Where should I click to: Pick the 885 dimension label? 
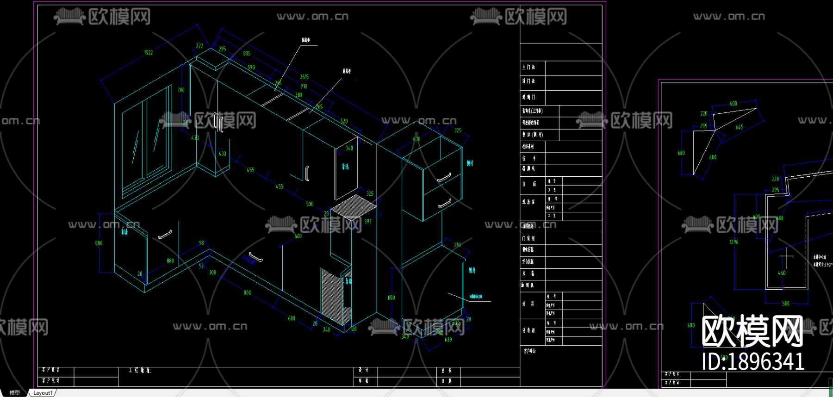tap(247, 54)
